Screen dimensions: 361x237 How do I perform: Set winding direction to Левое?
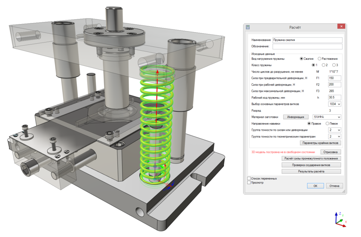[327, 123]
